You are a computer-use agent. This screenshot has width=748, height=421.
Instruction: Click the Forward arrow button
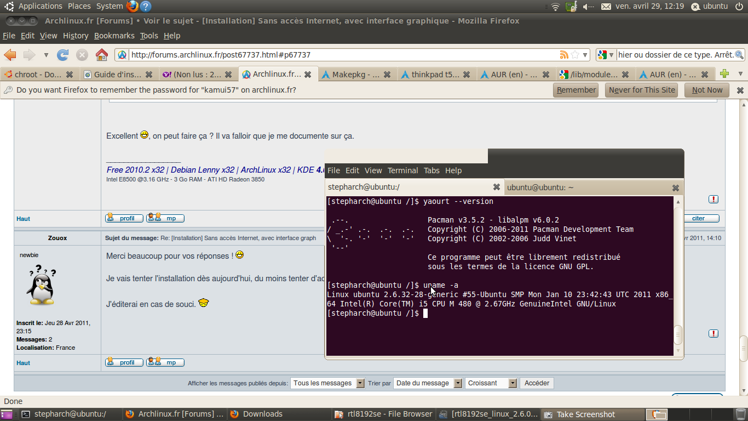point(29,55)
